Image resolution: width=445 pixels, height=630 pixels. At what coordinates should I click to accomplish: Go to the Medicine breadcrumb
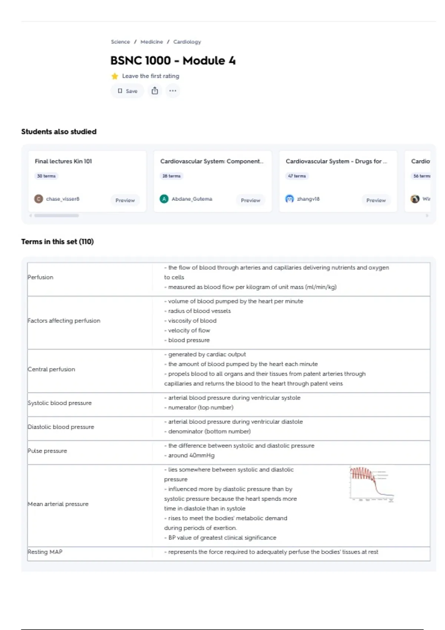152,42
